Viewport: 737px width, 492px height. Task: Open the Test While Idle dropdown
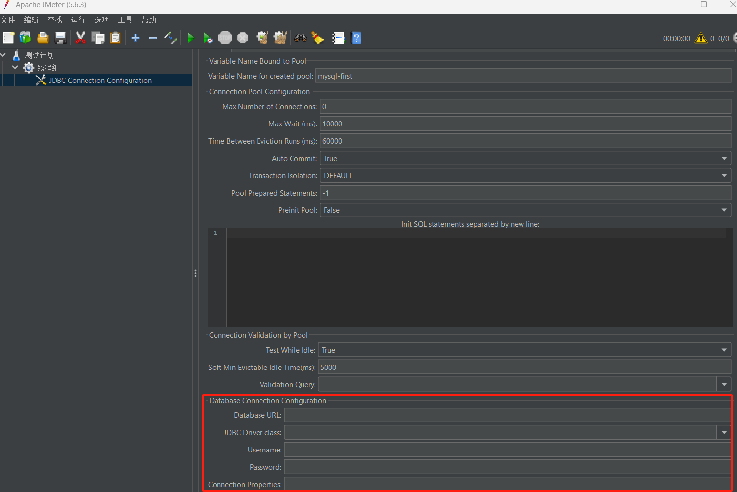click(524, 350)
